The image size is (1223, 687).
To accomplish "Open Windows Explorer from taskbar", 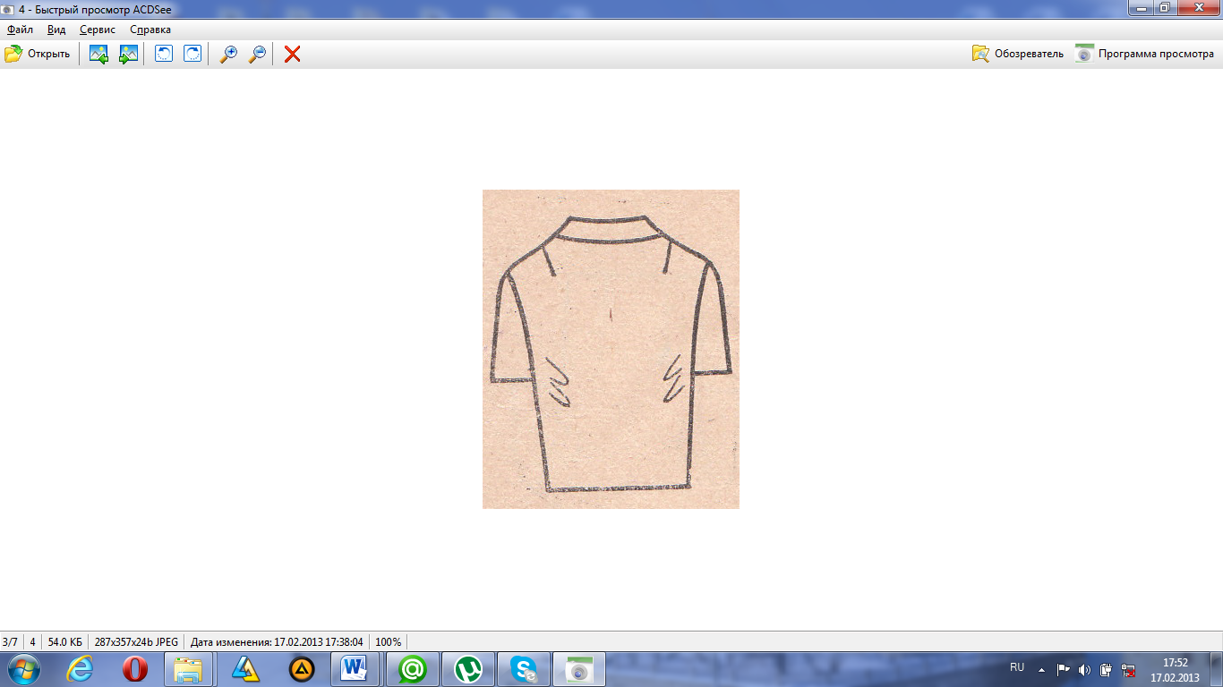I will click(189, 669).
